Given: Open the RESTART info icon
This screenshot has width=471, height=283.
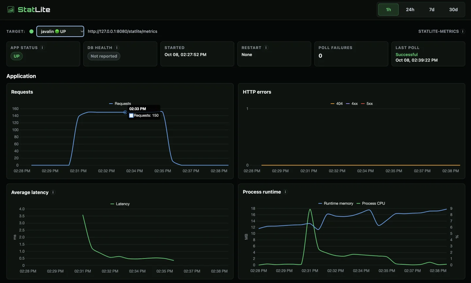Looking at the screenshot, I should 266,48.
